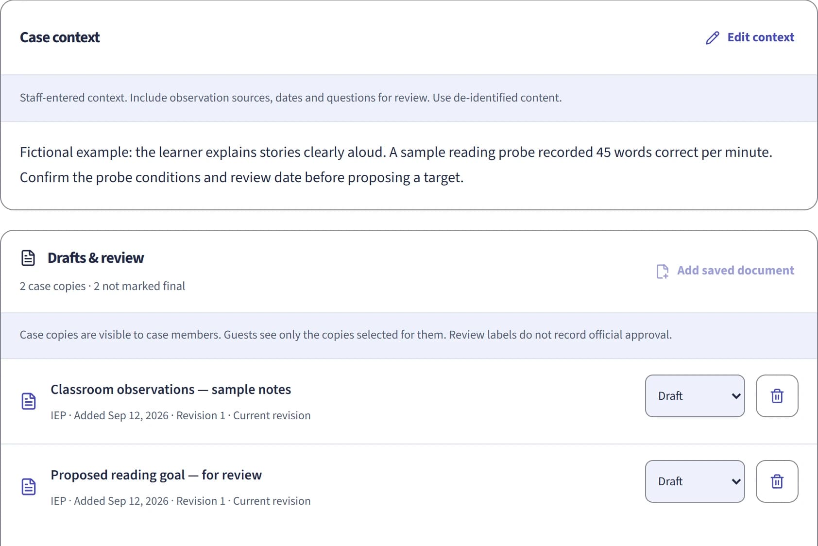Click the staff-entered context hint text
Viewport: 818px width, 546px height.
290,98
